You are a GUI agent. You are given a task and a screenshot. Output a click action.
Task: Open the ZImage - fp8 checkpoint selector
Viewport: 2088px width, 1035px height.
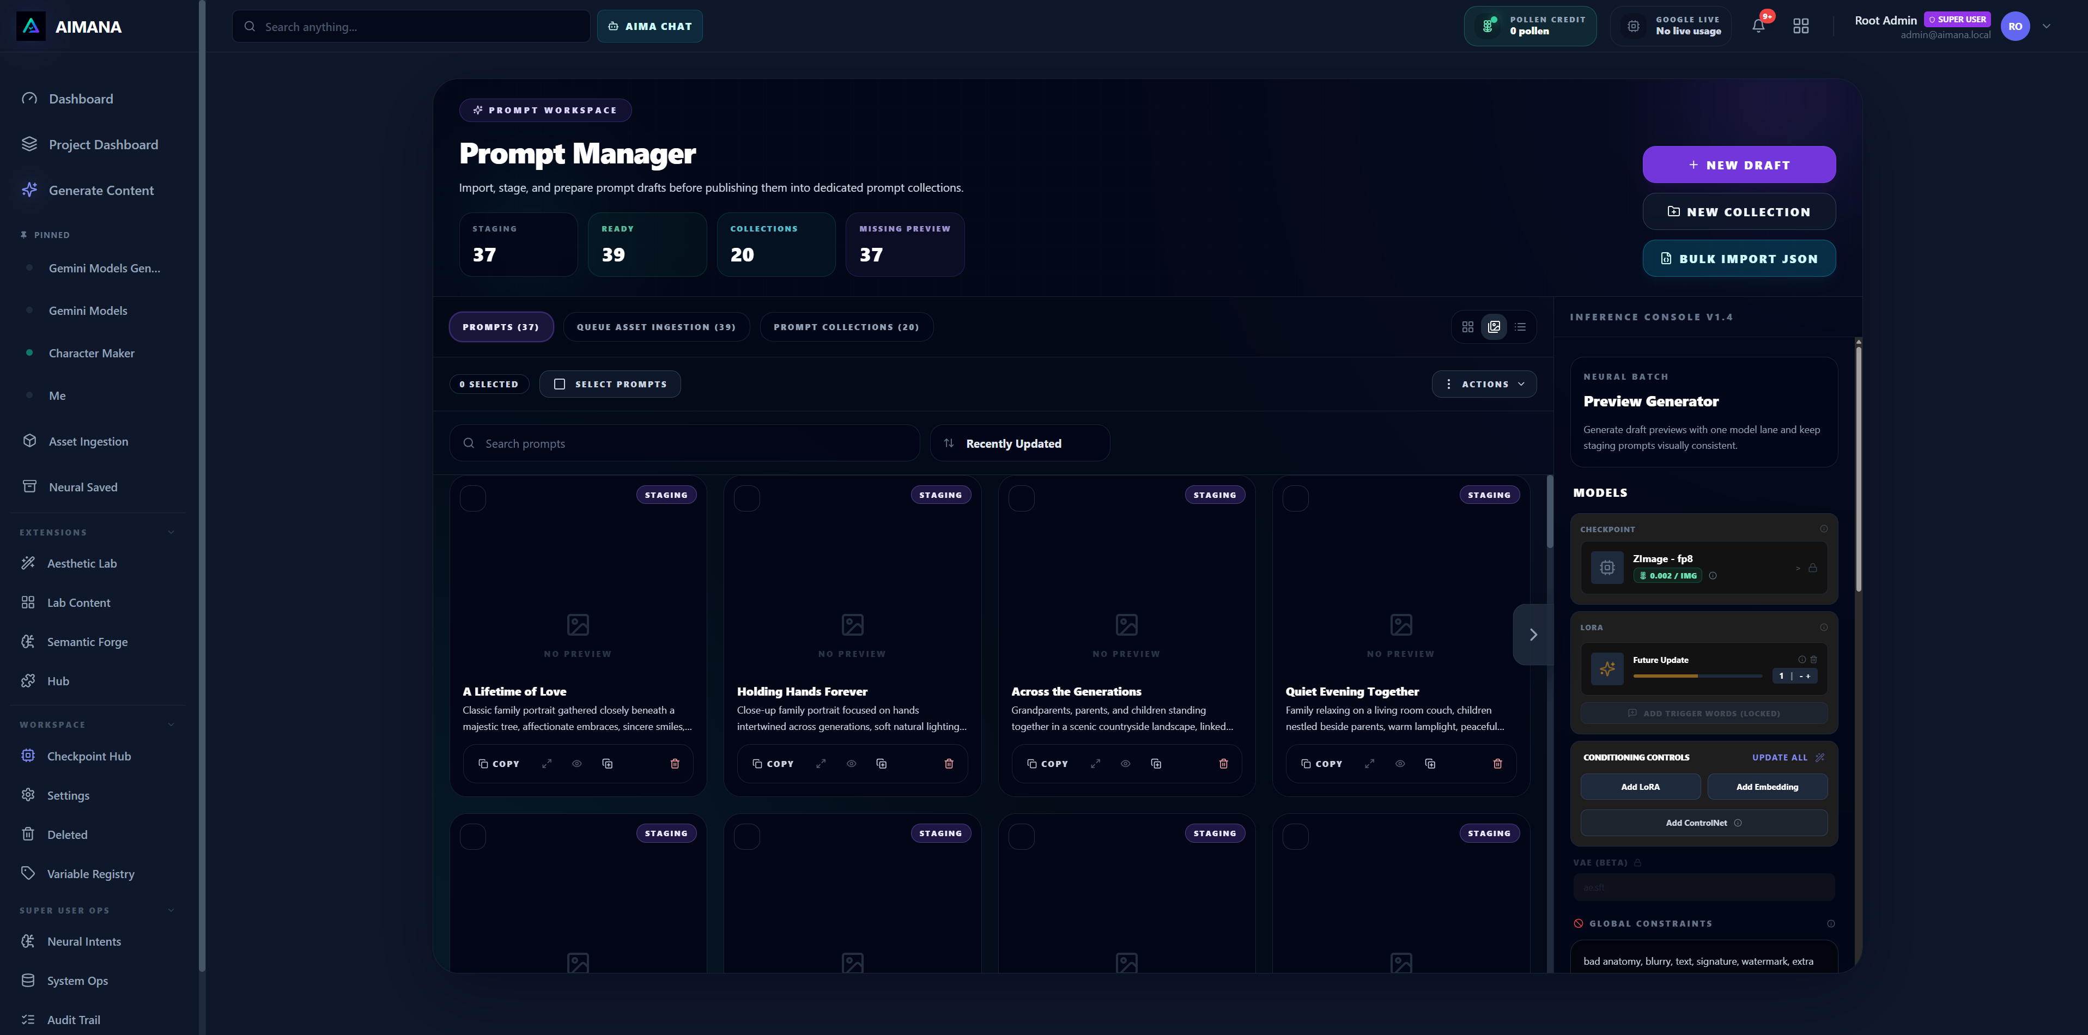1704,568
